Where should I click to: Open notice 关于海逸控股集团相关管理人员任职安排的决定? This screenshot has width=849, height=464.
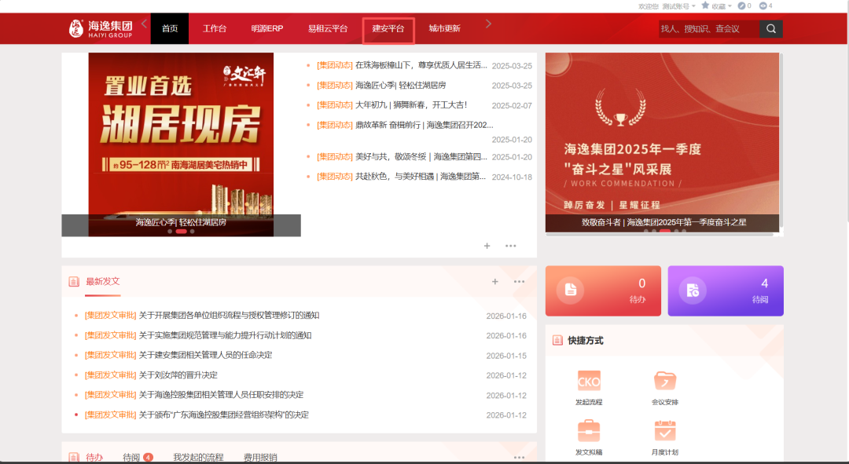222,395
